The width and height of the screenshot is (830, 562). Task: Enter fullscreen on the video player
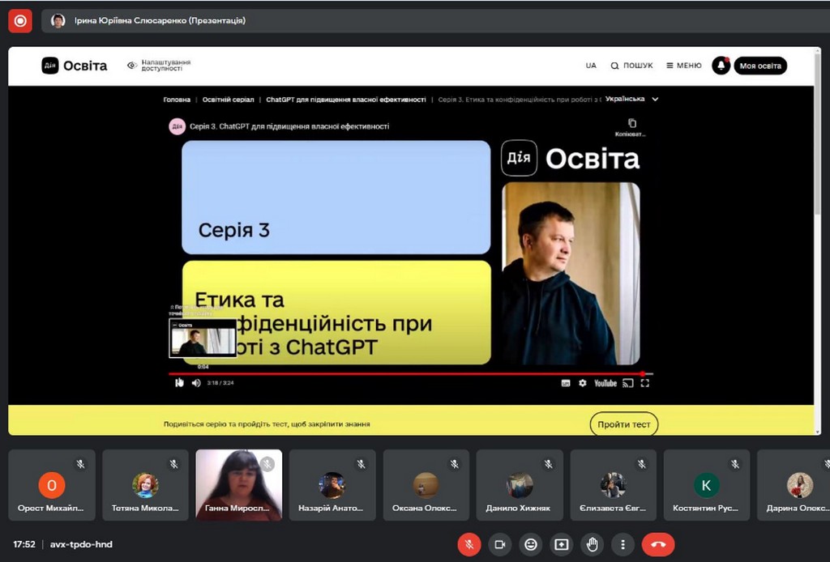point(645,383)
